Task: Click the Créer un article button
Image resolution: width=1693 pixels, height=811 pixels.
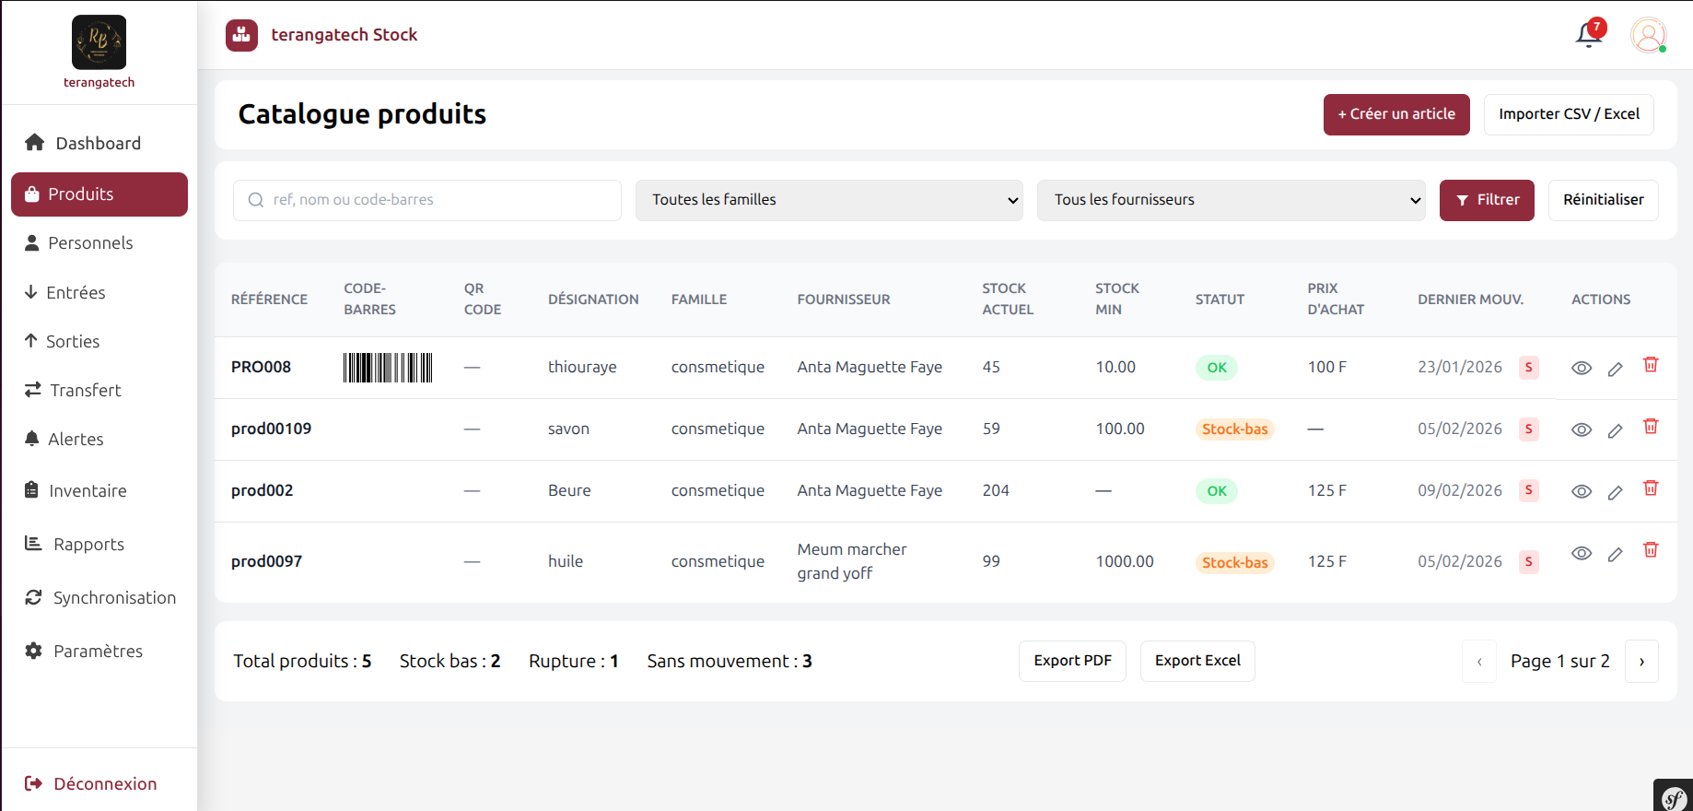Action: pyautogui.click(x=1395, y=114)
